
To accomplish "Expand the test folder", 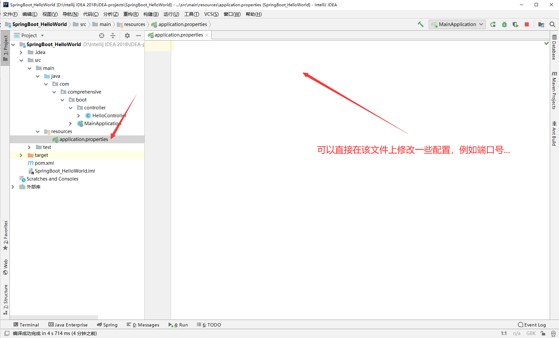I will [29, 147].
